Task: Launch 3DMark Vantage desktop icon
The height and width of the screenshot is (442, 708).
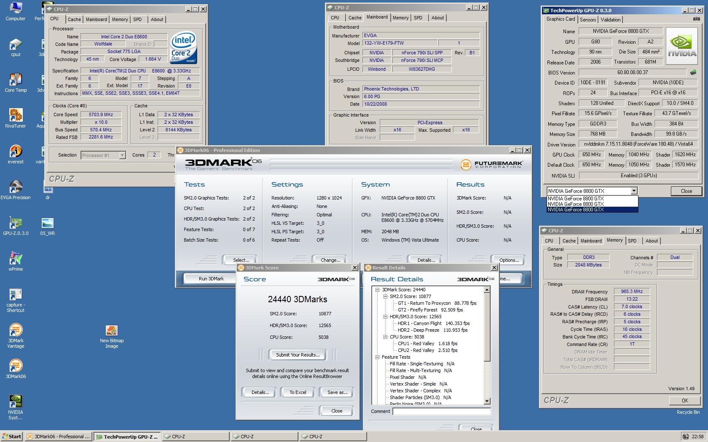Action: pyautogui.click(x=15, y=336)
